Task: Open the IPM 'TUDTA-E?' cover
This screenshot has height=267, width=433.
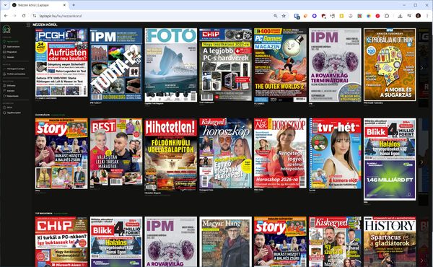Action: coord(116,64)
